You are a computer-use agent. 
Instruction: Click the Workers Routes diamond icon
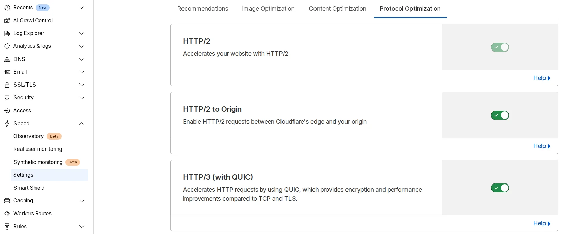[7, 214]
